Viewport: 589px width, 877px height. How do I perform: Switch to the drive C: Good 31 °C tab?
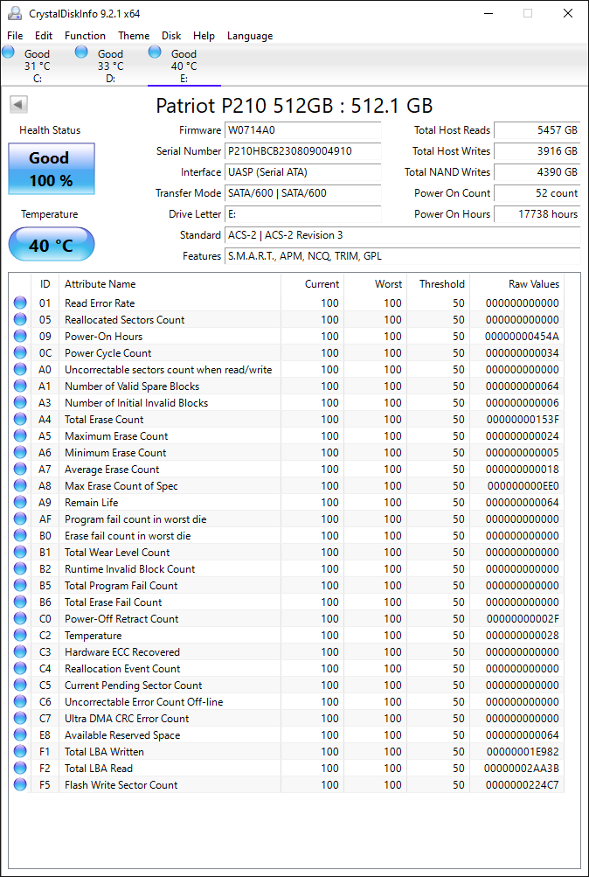pyautogui.click(x=38, y=66)
